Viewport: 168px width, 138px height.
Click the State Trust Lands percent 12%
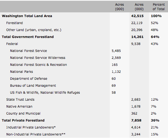click(x=154, y=99)
